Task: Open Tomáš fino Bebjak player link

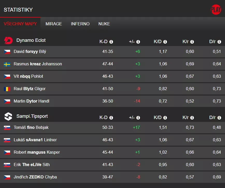Action: 31,128
